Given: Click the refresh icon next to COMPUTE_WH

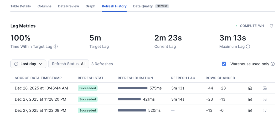Looking at the screenshot, I should pyautogui.click(x=271, y=26).
